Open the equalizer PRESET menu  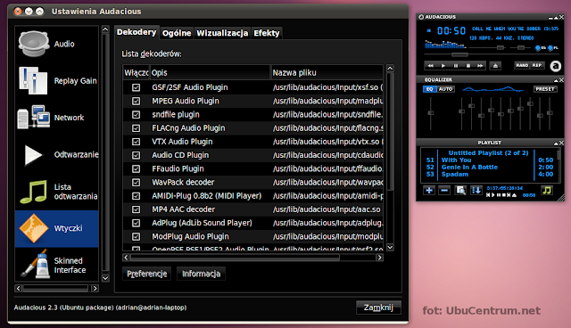pos(545,89)
